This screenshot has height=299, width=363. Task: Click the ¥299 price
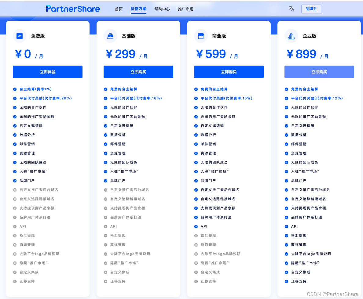(121, 54)
